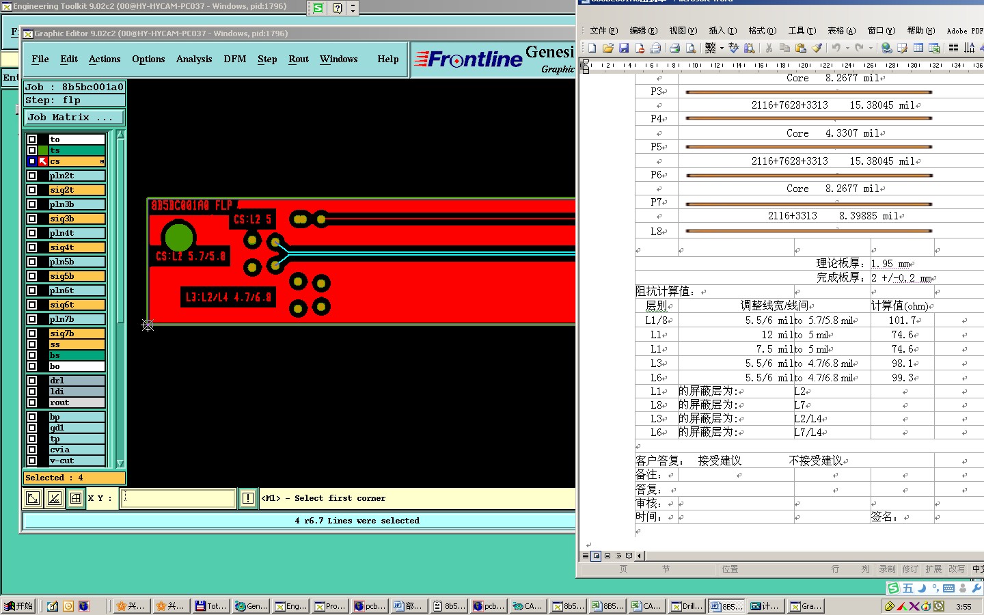Click Undo arrow icon in Word toolbar
Image resolution: width=984 pixels, height=615 pixels.
[836, 48]
